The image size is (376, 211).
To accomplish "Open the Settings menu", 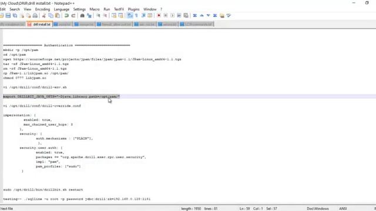I will [79, 9].
